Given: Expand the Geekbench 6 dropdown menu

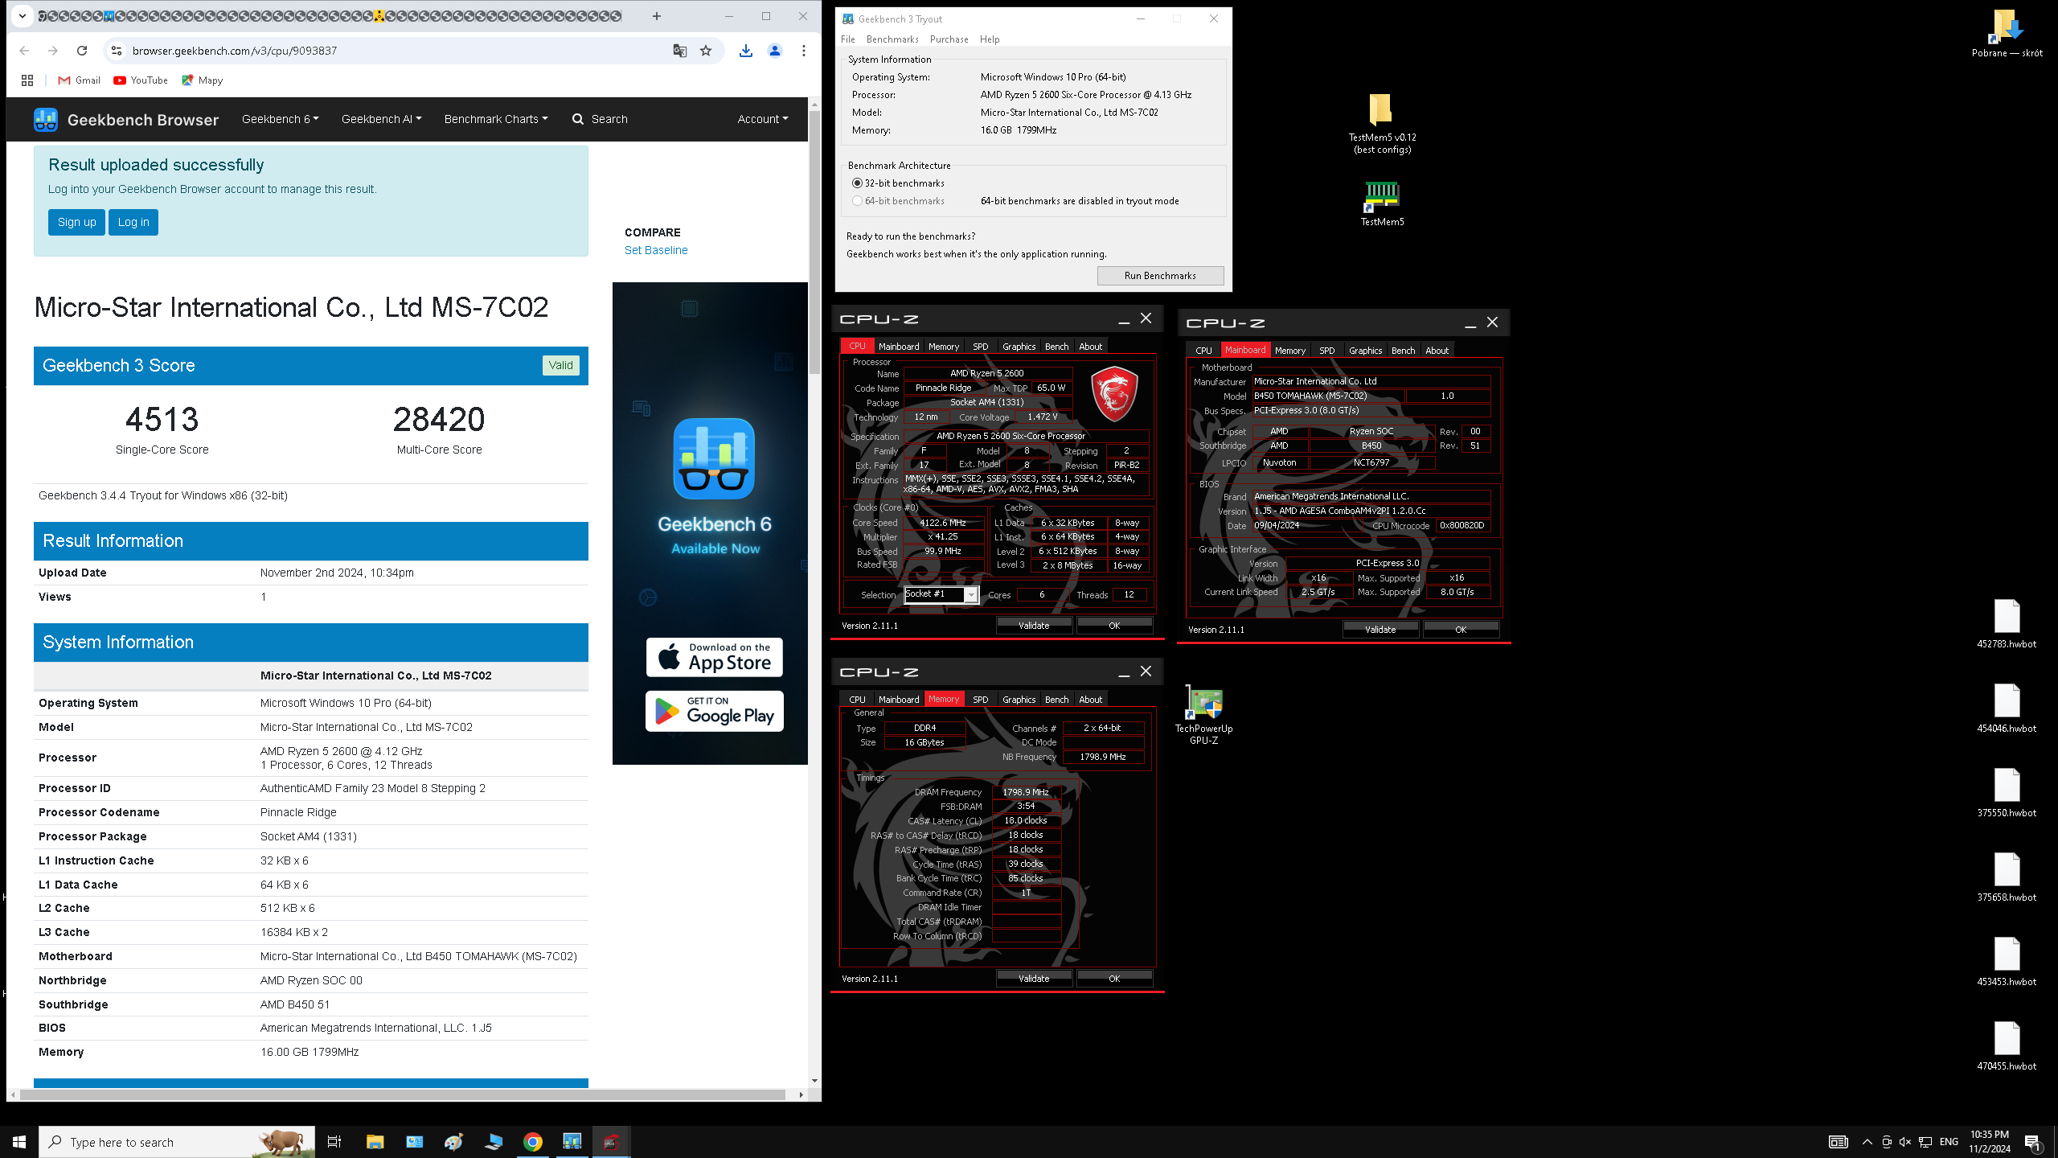Looking at the screenshot, I should pos(281,119).
